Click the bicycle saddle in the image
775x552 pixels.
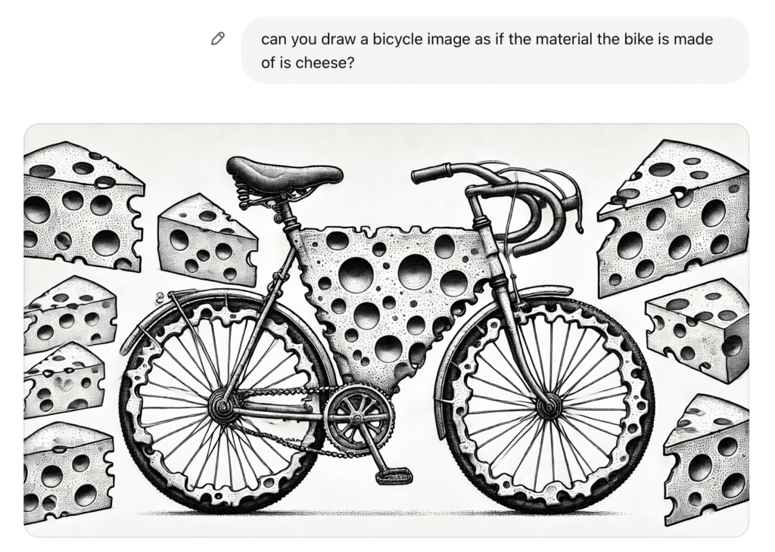pos(285,172)
